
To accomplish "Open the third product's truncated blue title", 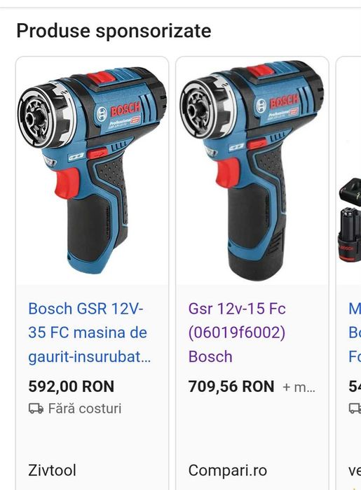I will coord(355,332).
